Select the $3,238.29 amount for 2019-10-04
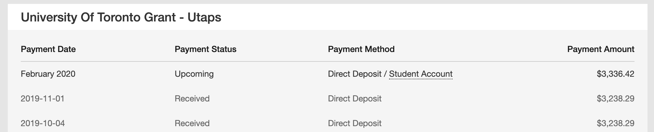 point(615,123)
